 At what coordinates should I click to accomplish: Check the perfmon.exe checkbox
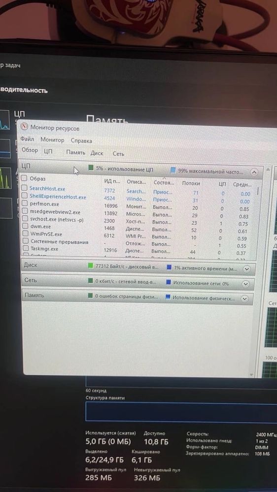25,203
